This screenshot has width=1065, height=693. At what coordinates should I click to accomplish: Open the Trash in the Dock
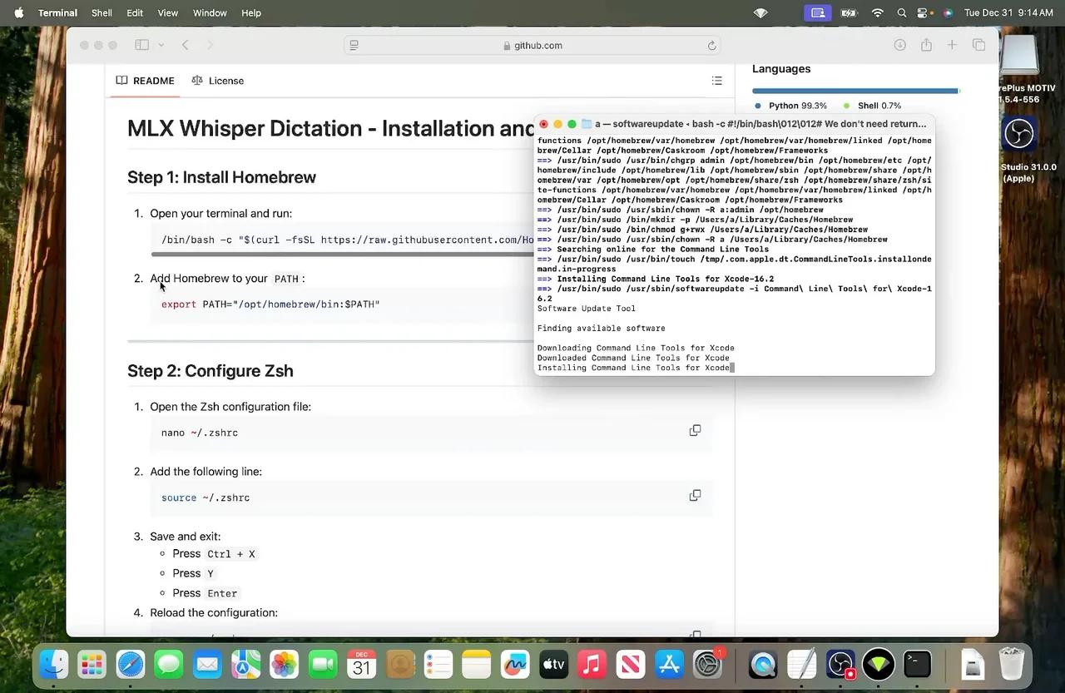(1011, 664)
